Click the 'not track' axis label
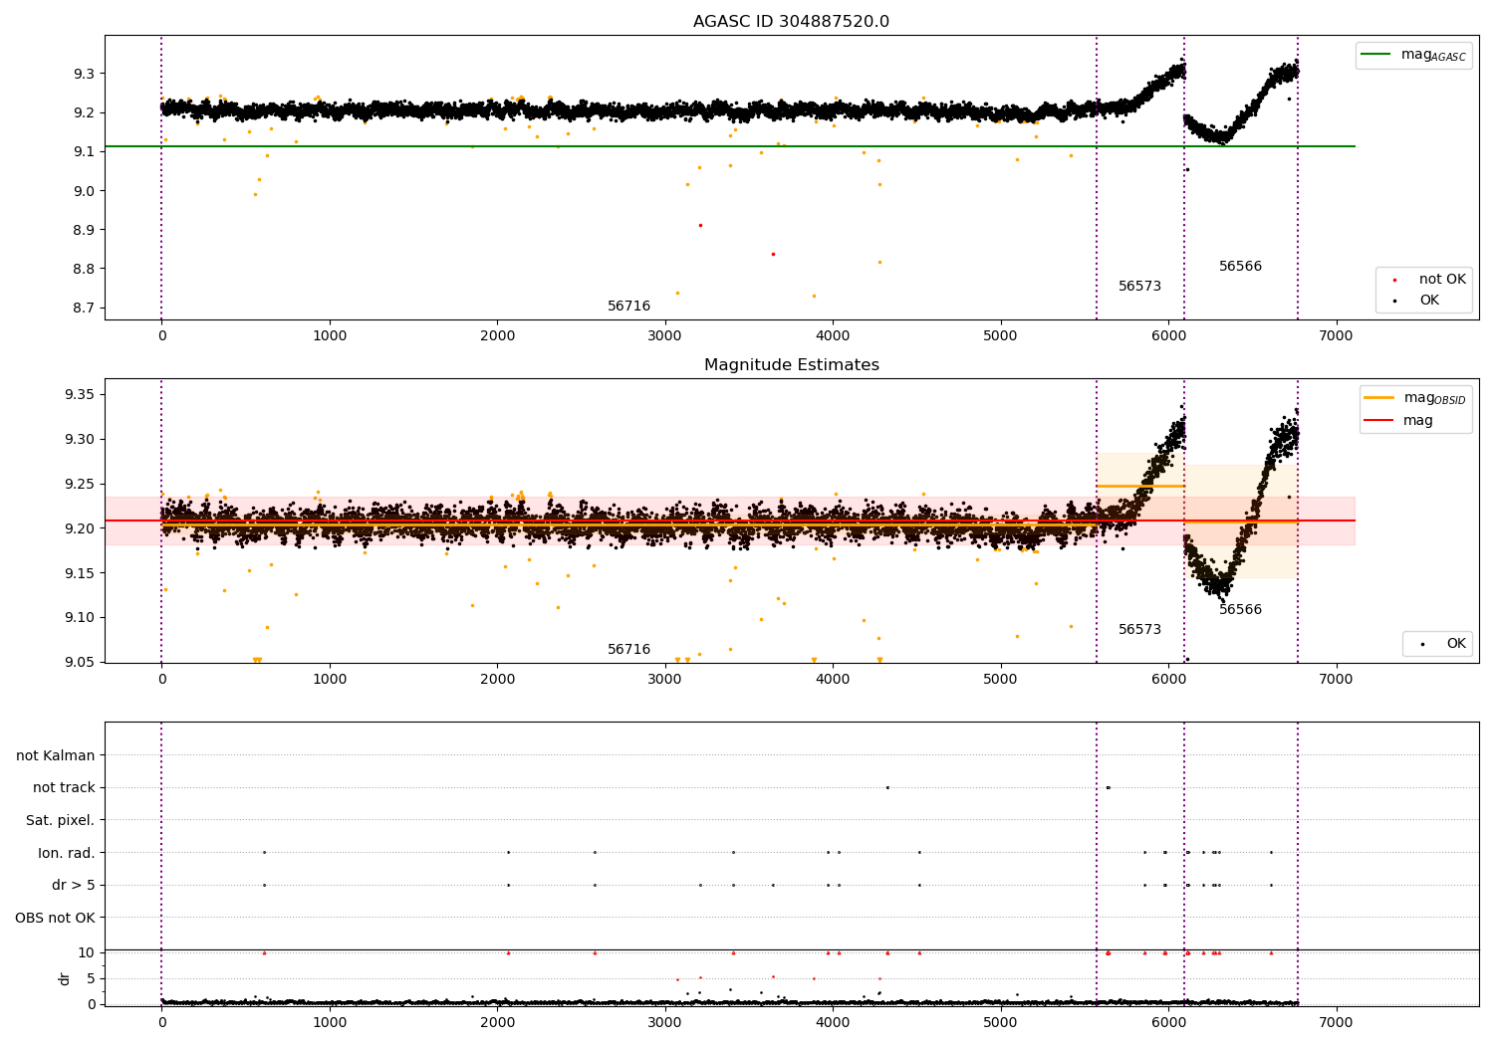Viewport: 1494px width, 1045px height. 64,788
